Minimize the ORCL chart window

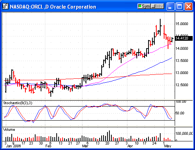coord(170,6)
